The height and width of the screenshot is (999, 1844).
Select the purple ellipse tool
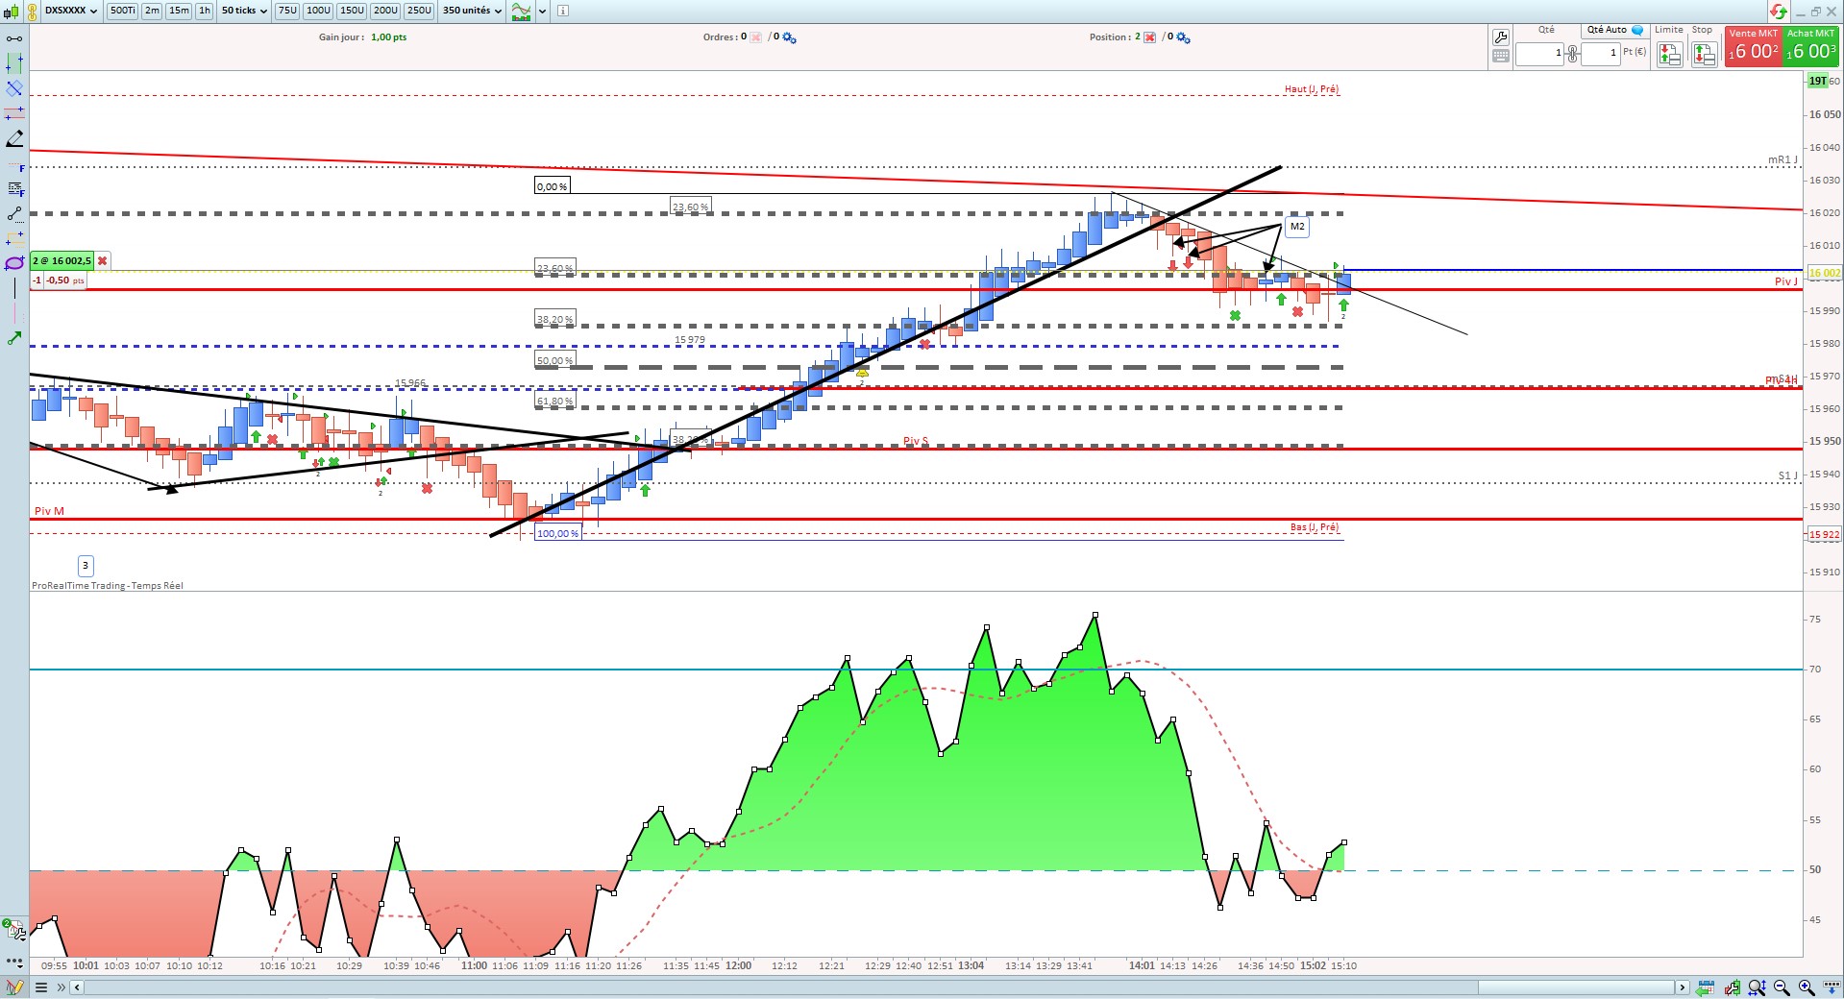pyautogui.click(x=14, y=263)
